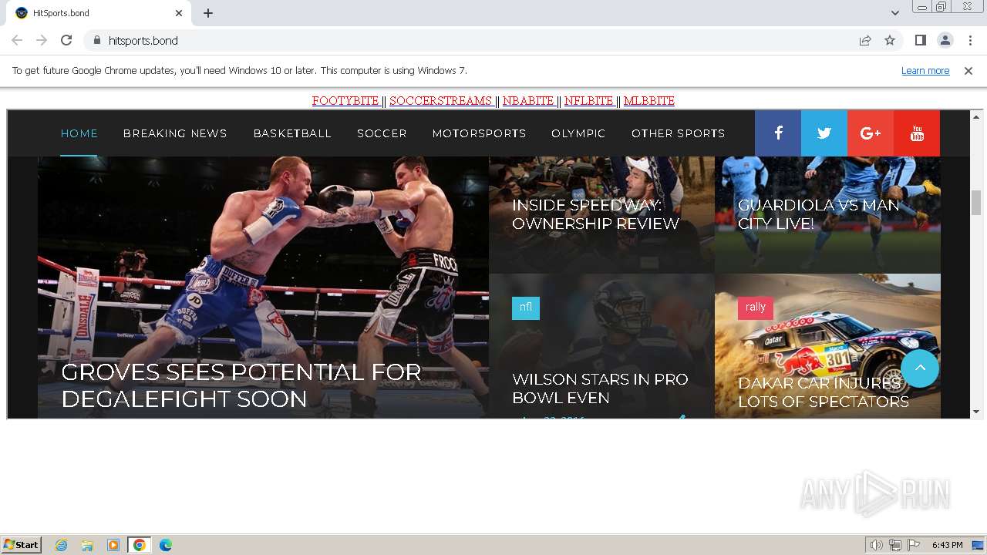Open the OTHER SPORTS menu item
Screen dimensions: 987x555
pyautogui.click(x=678, y=133)
